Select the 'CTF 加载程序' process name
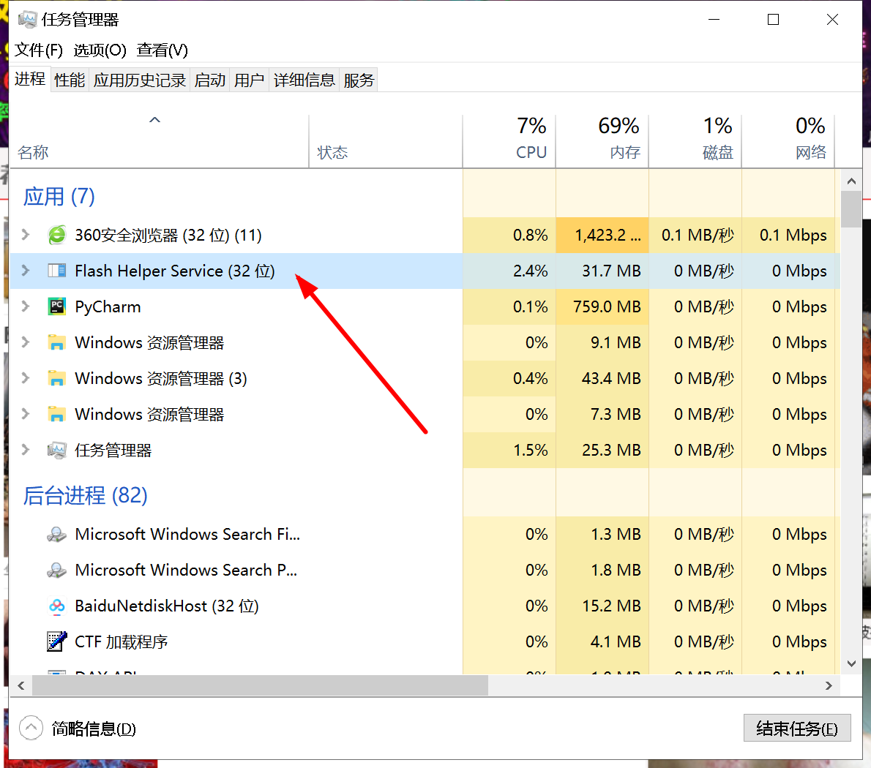 coord(121,642)
